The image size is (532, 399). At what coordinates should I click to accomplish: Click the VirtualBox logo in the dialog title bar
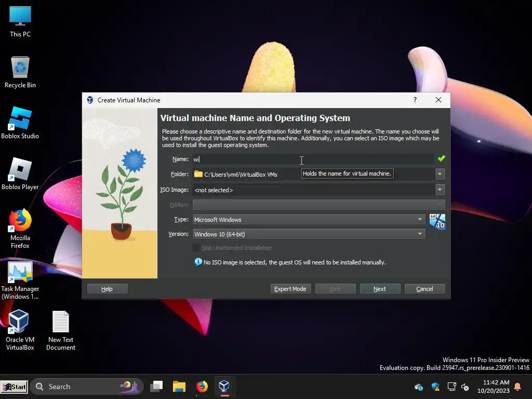90,100
